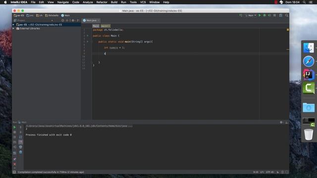Click "Process finished with exit code 0" text

pos(49,135)
